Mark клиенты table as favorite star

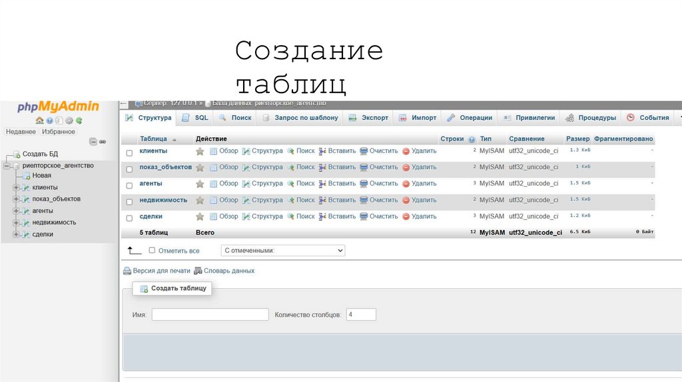click(x=200, y=151)
